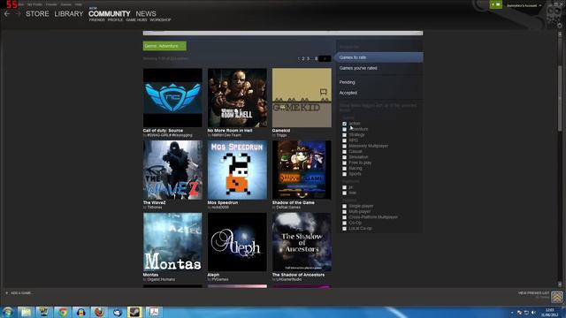This screenshot has width=566, height=318.
Task: Check the Mac platform checkbox
Action: tap(344, 193)
